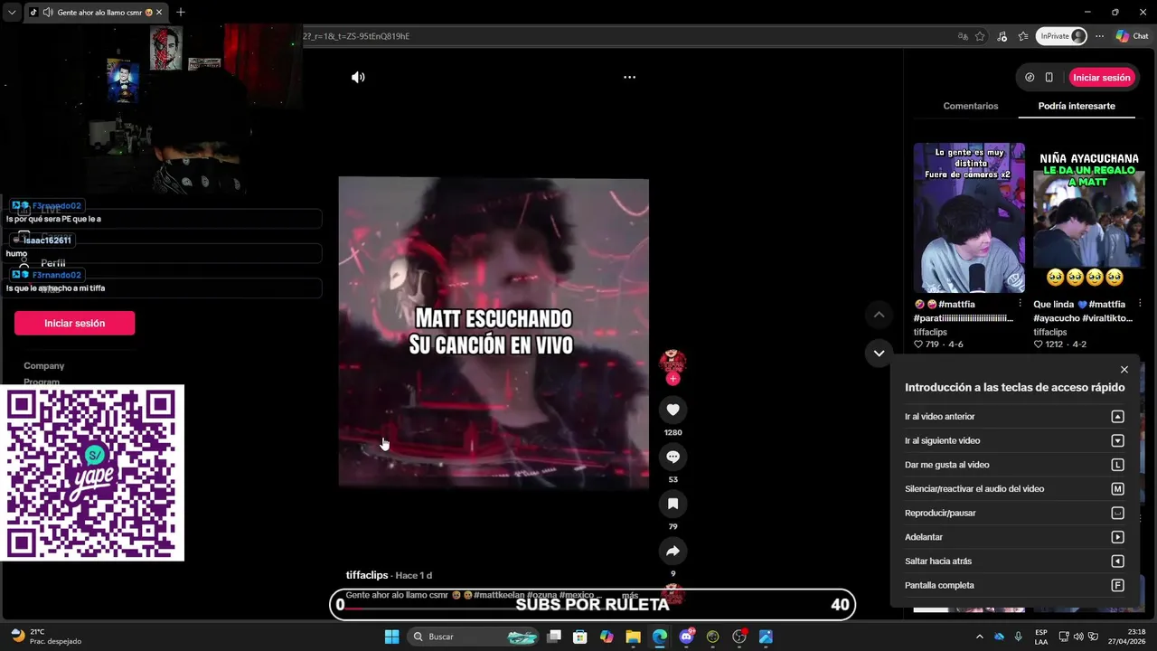Click the media control music note icon
Viewport: 1157px width, 651px height.
(x=1002, y=36)
